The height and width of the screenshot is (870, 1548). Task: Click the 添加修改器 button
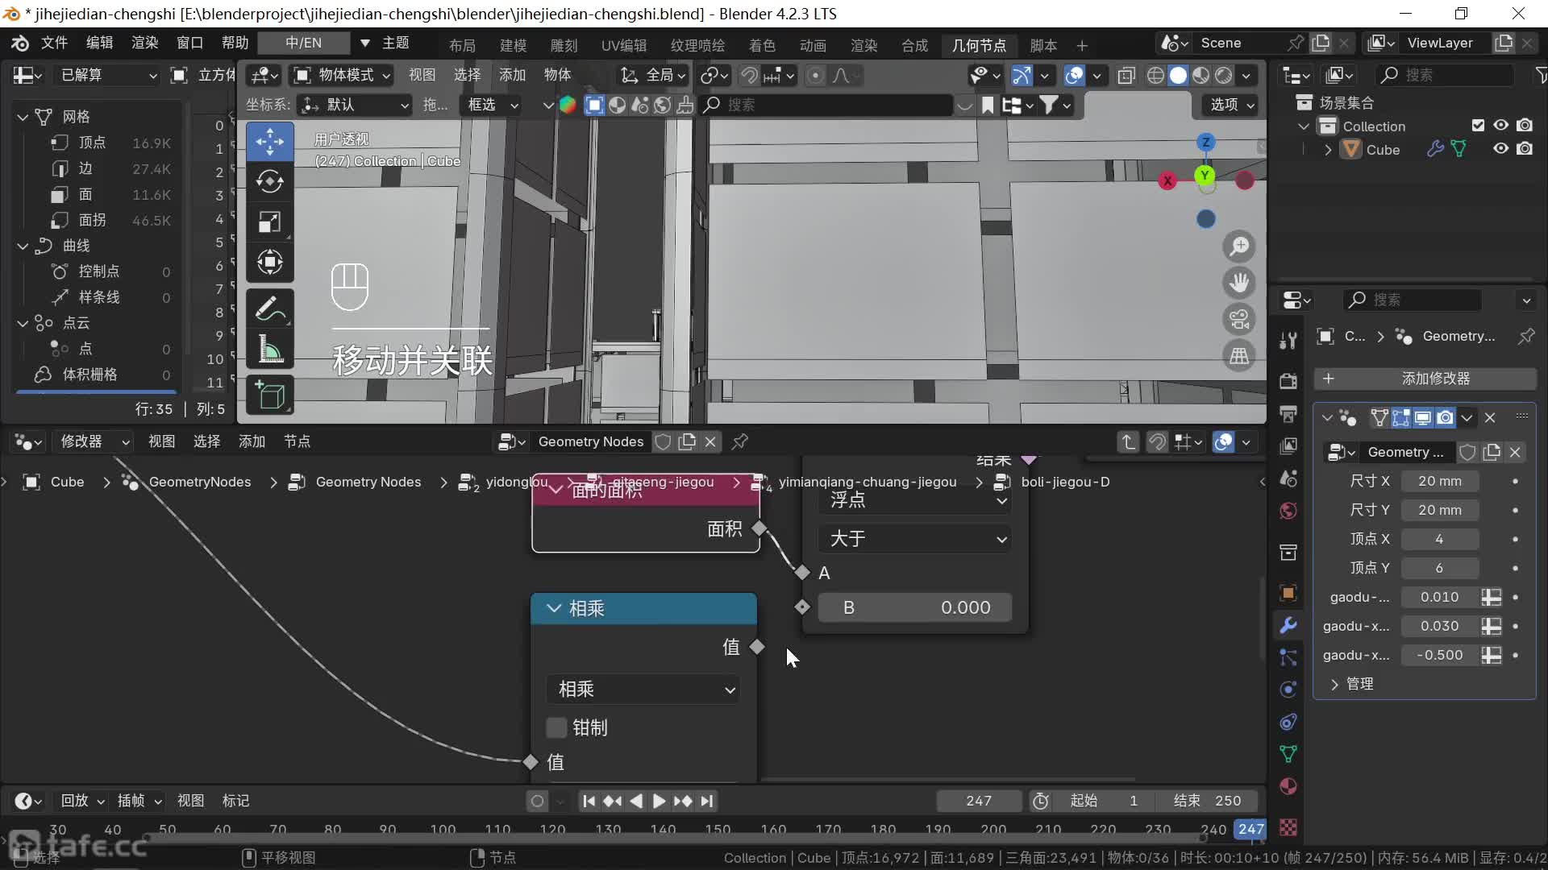1425,379
